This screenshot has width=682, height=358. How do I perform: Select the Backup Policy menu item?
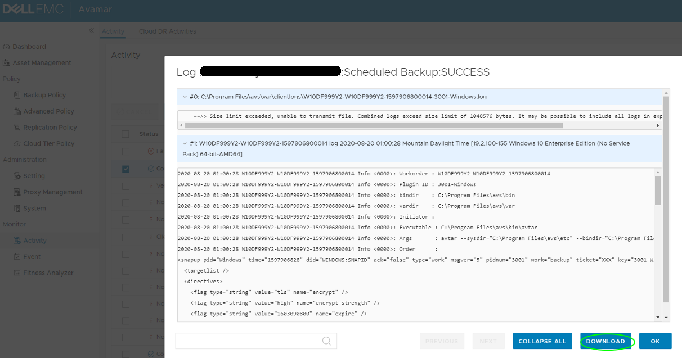click(44, 95)
